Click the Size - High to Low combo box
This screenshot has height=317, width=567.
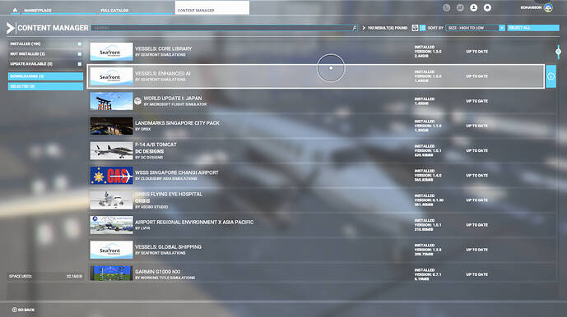[x=472, y=28]
